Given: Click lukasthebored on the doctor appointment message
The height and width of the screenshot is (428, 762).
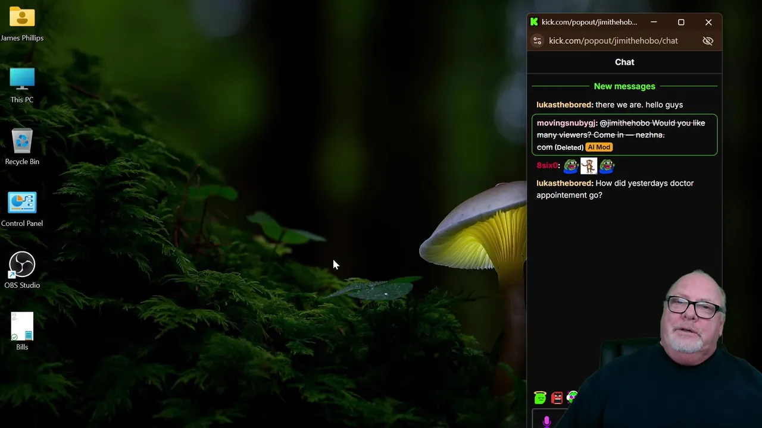Looking at the screenshot, I should [564, 183].
